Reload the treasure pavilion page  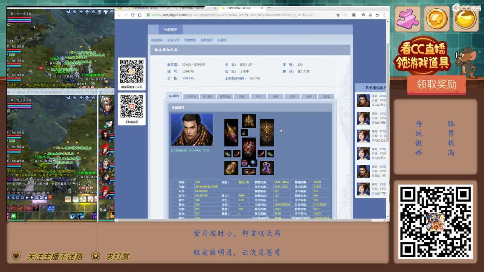(x=133, y=15)
